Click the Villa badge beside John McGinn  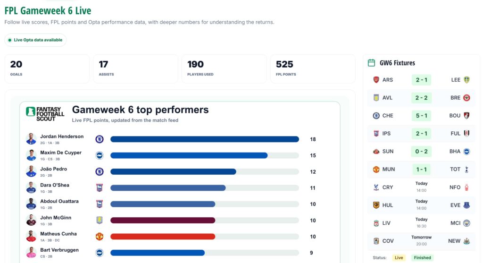point(100,220)
